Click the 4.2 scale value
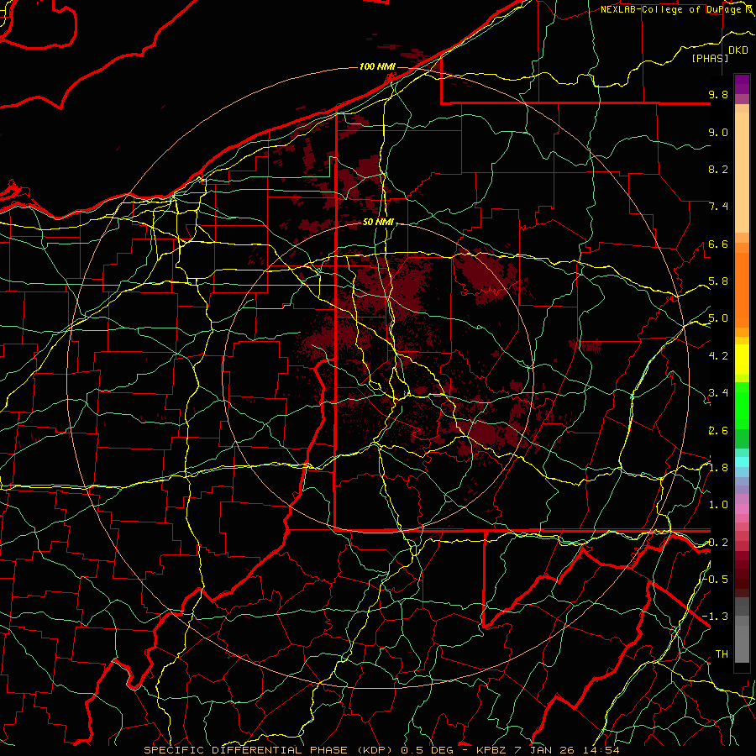Screen dimensions: 756x756 pyautogui.click(x=718, y=356)
